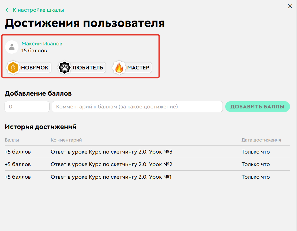The height and width of the screenshot is (231, 297).
Task: Select the Баллы column header
Action: tap(11, 140)
